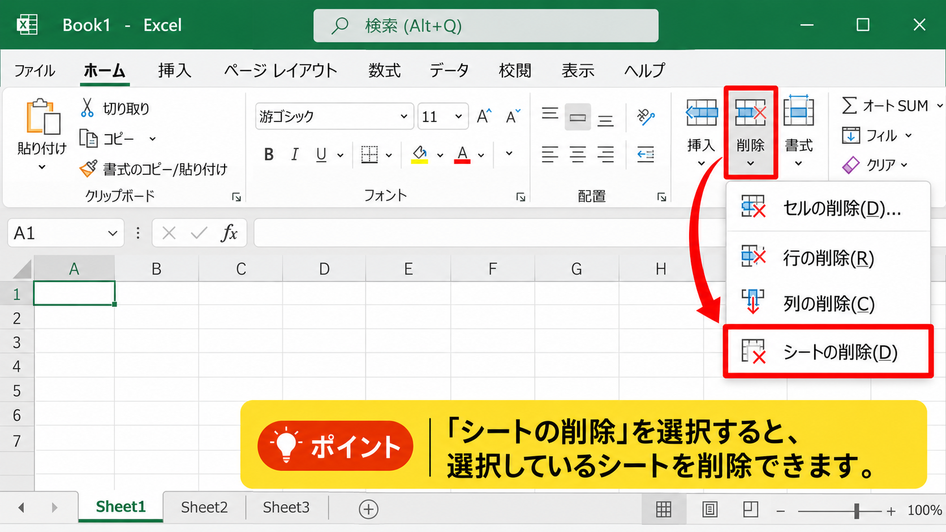Open the font name dropdown 游ゴシック
Image resolution: width=946 pixels, height=532 pixels.
[x=404, y=116]
